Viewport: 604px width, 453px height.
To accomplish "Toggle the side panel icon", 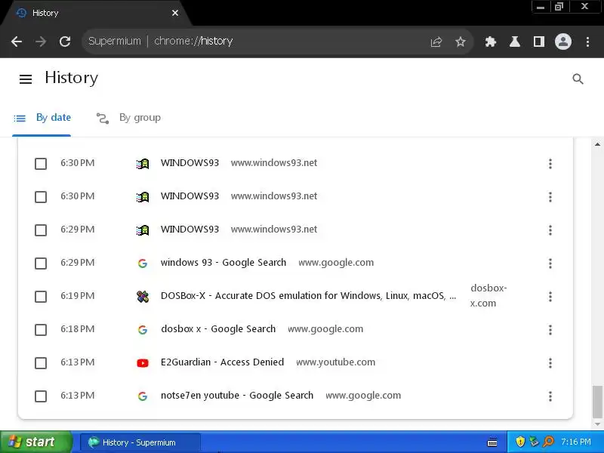I will coord(539,42).
